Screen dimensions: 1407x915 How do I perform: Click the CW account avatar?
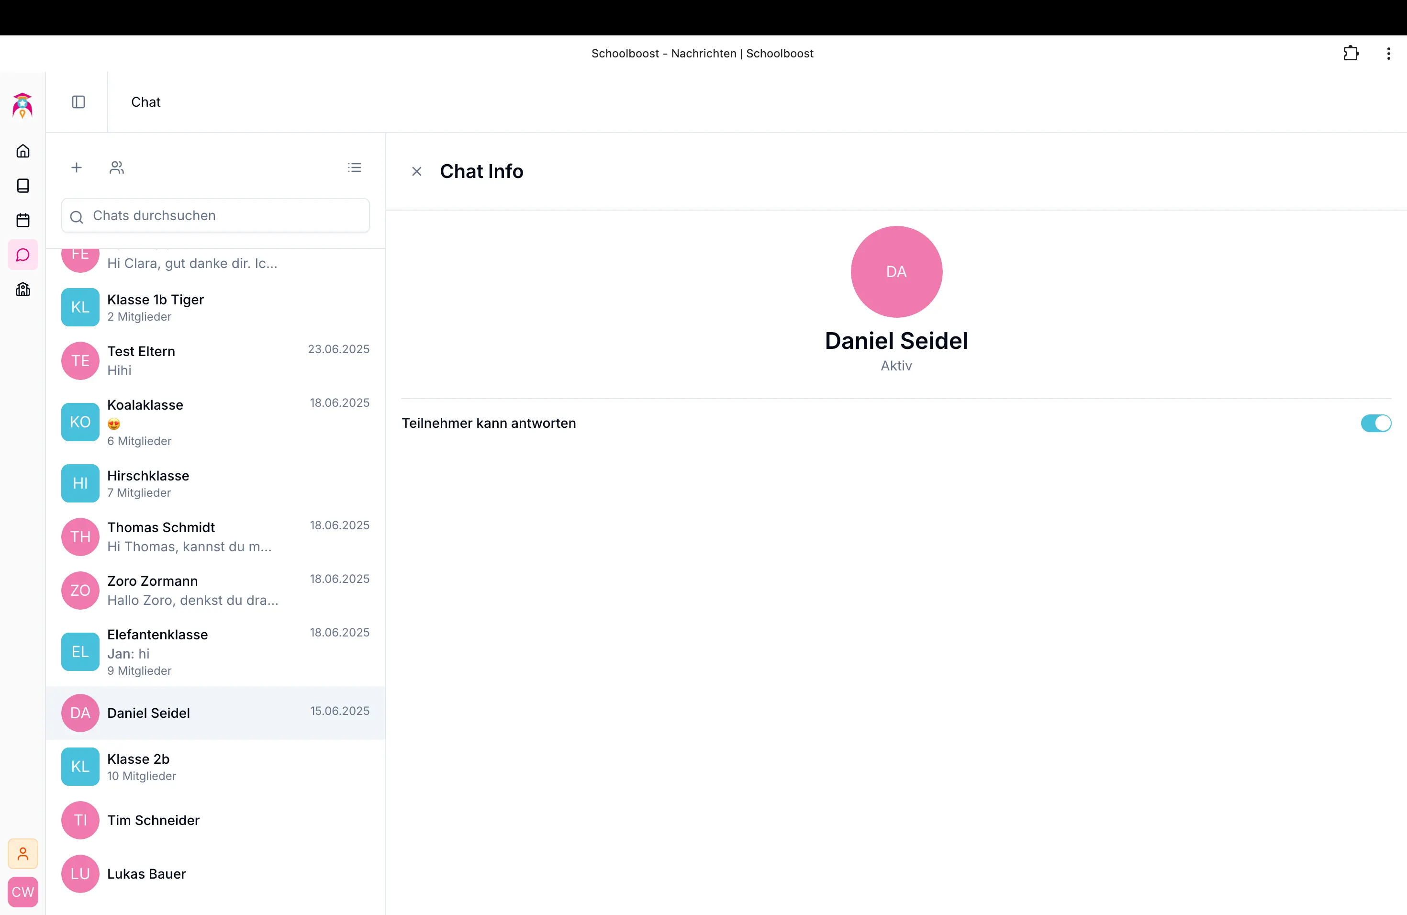(23, 892)
